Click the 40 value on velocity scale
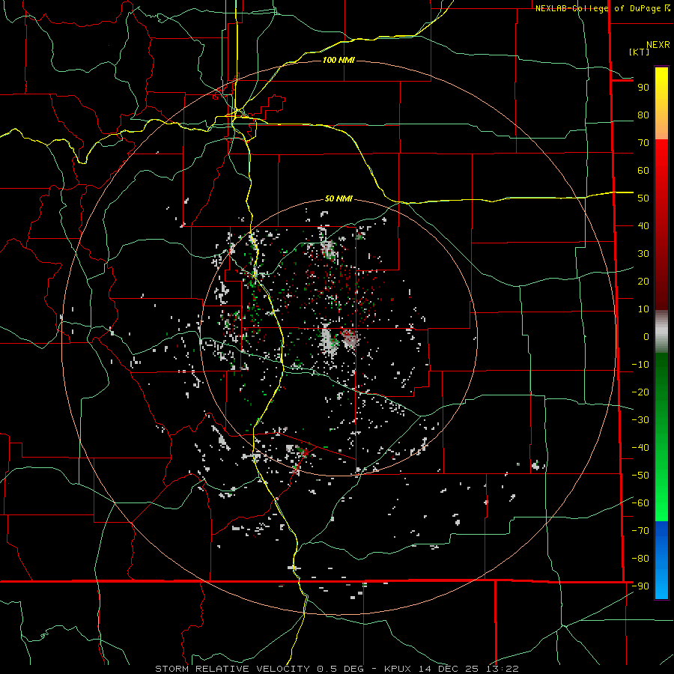This screenshot has width=674, height=674. [643, 226]
